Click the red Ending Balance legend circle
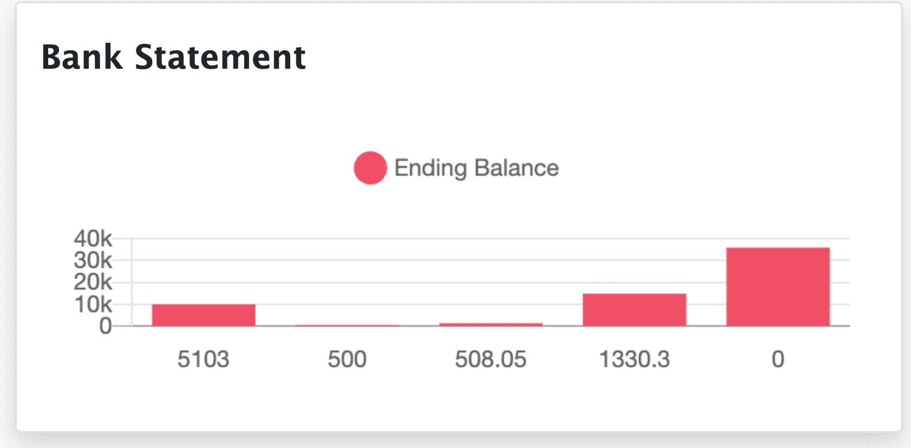This screenshot has height=448, width=911. pyautogui.click(x=370, y=168)
